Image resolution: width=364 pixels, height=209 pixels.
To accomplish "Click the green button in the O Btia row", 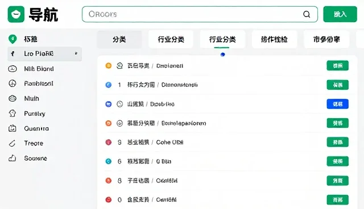I will (337, 161).
